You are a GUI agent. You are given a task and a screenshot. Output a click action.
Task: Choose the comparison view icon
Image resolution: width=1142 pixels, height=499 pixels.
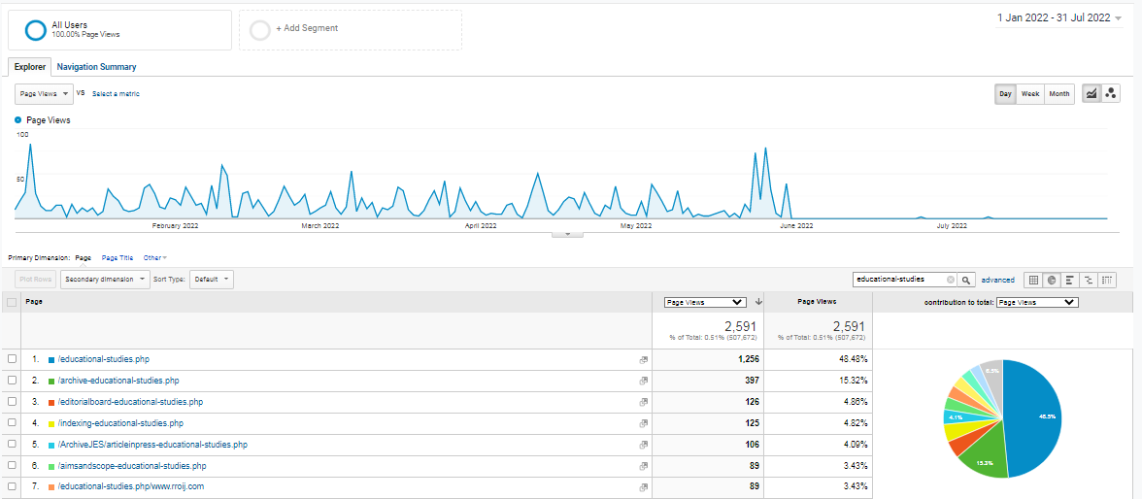pyautogui.click(x=1088, y=280)
